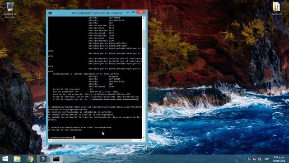This screenshot has width=289, height=163.
Task: Click the console horizontal scrollbar thumb
Action: (92, 140)
